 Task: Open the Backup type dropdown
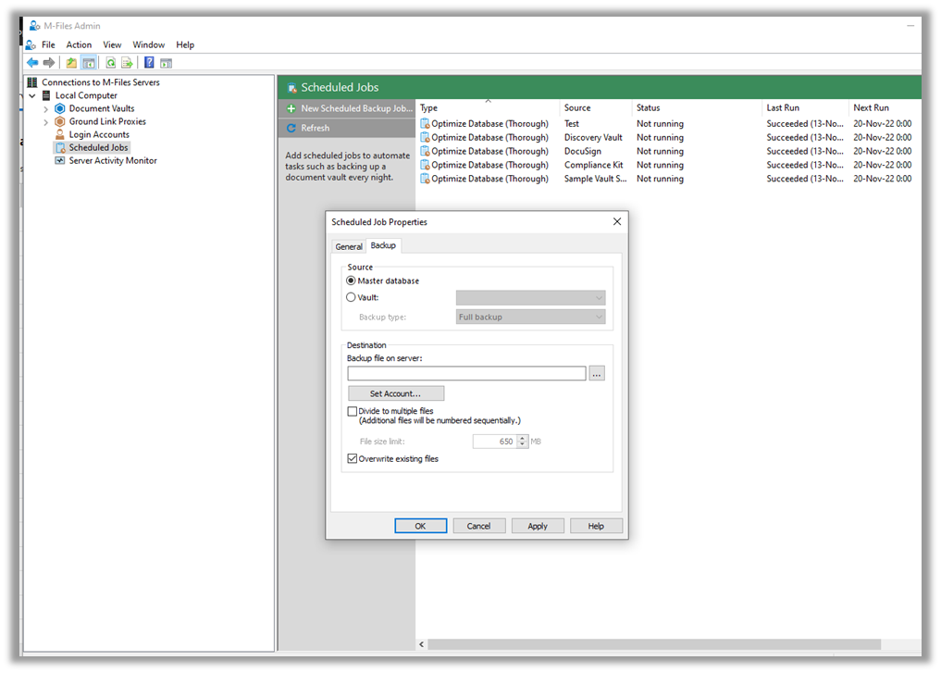pyautogui.click(x=530, y=317)
